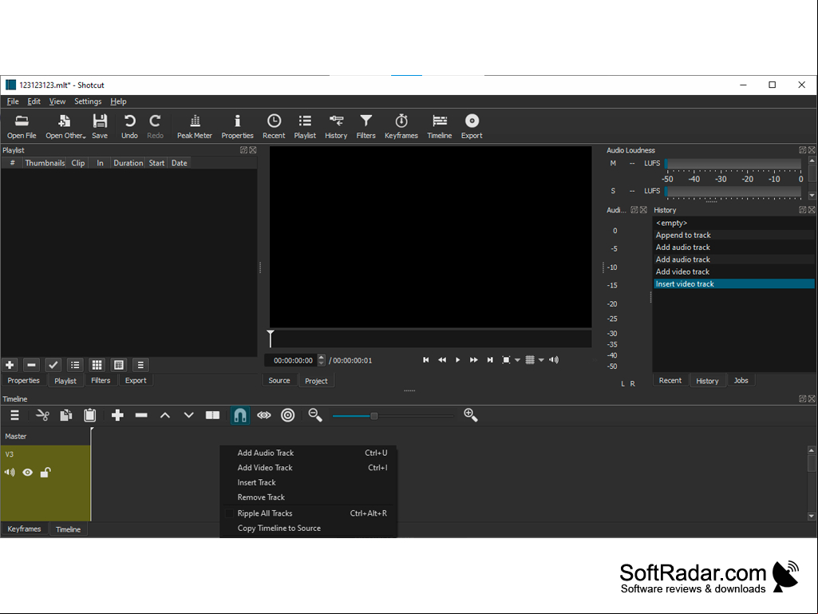The width and height of the screenshot is (818, 614).
Task: Select Copy Timeline to Source
Action: click(x=308, y=529)
